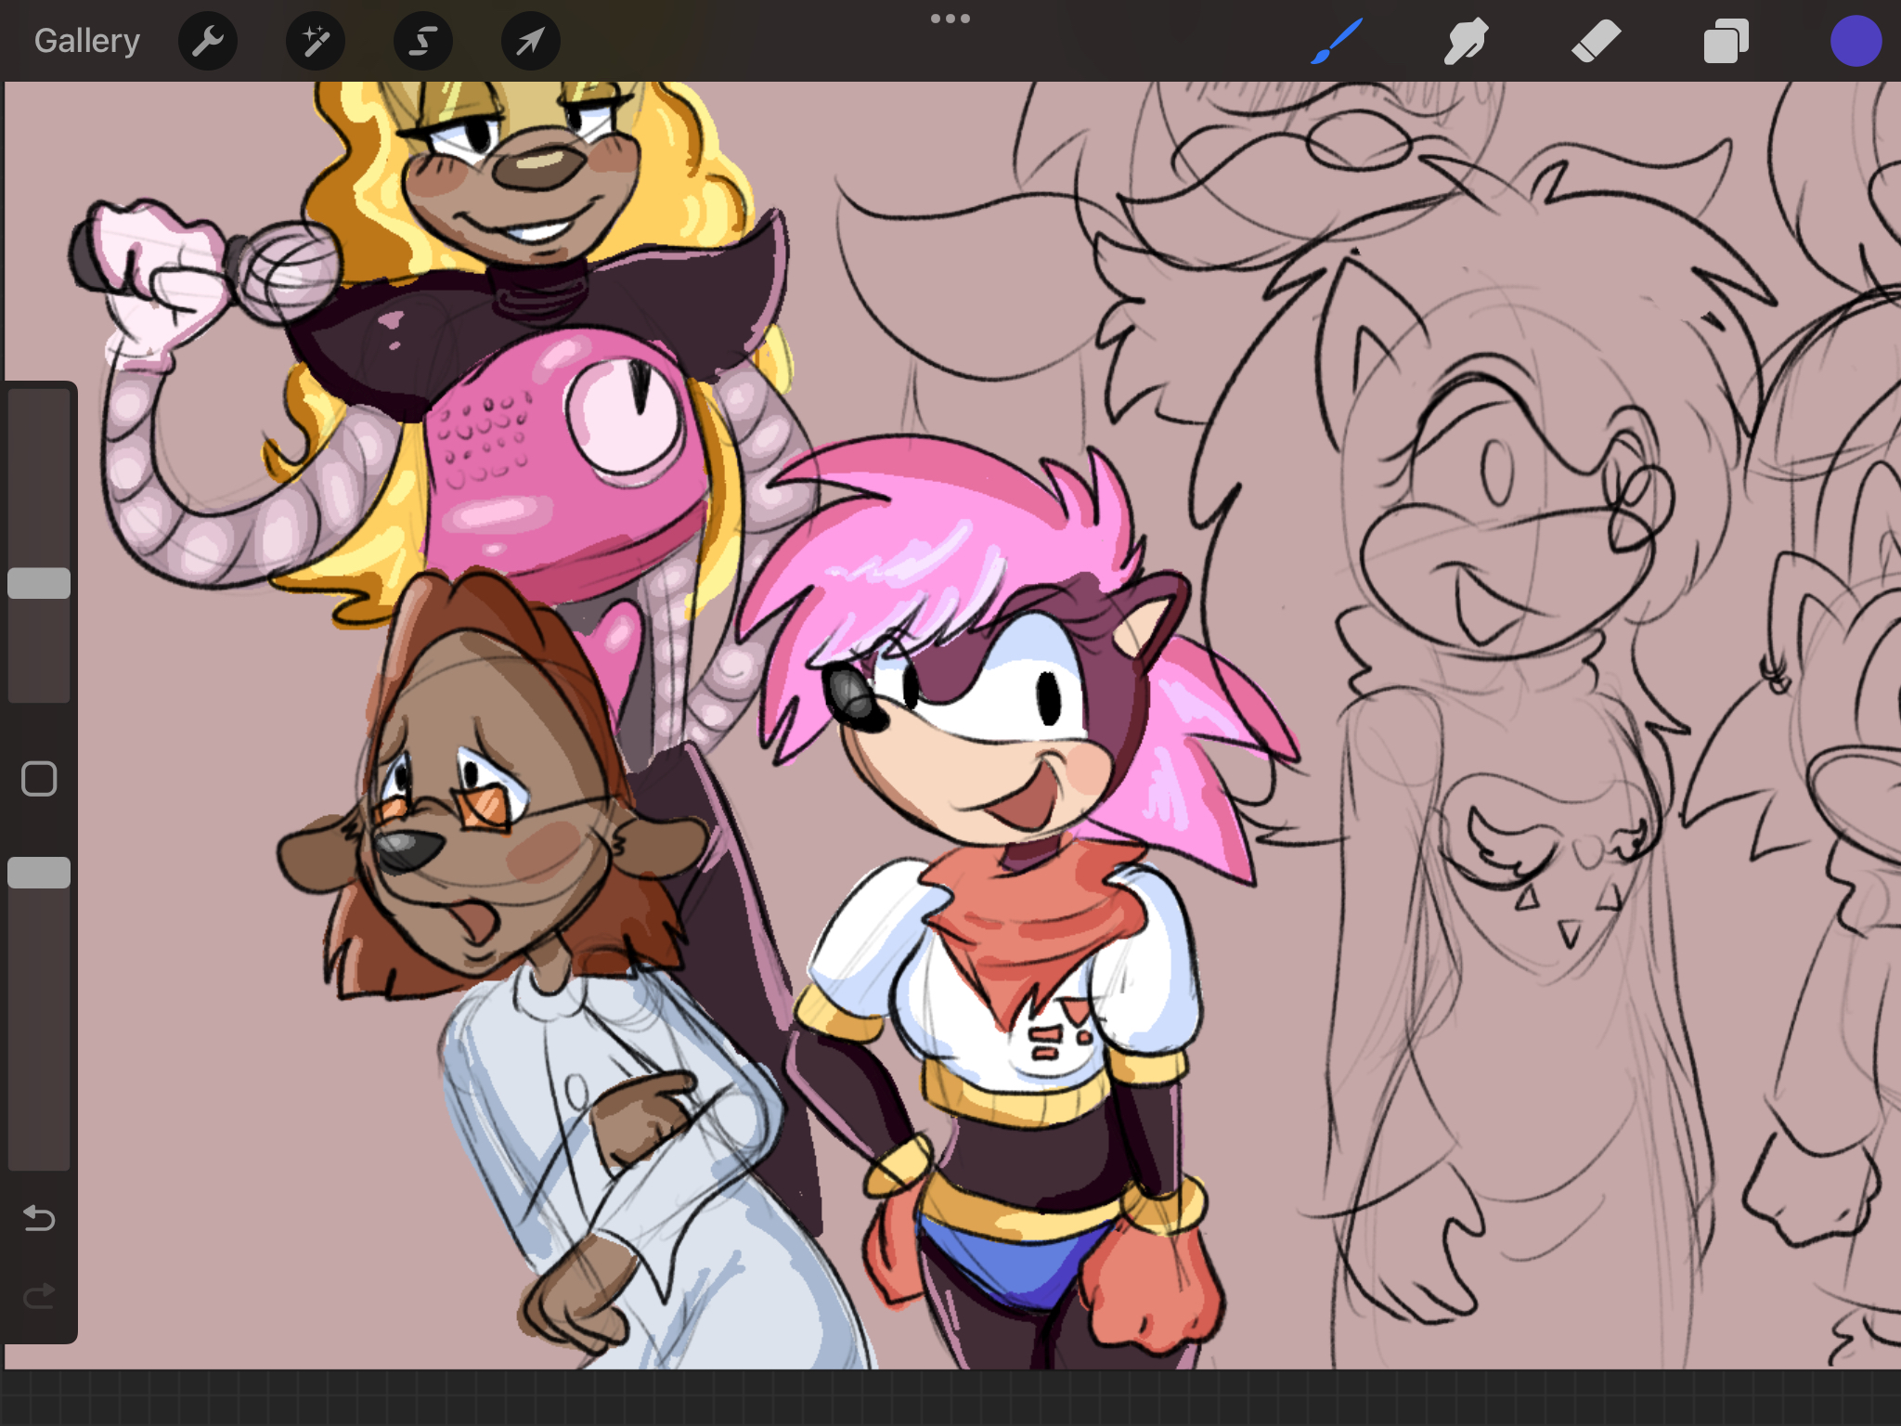Select the Eraser tool
1901x1426 pixels.
1596,41
